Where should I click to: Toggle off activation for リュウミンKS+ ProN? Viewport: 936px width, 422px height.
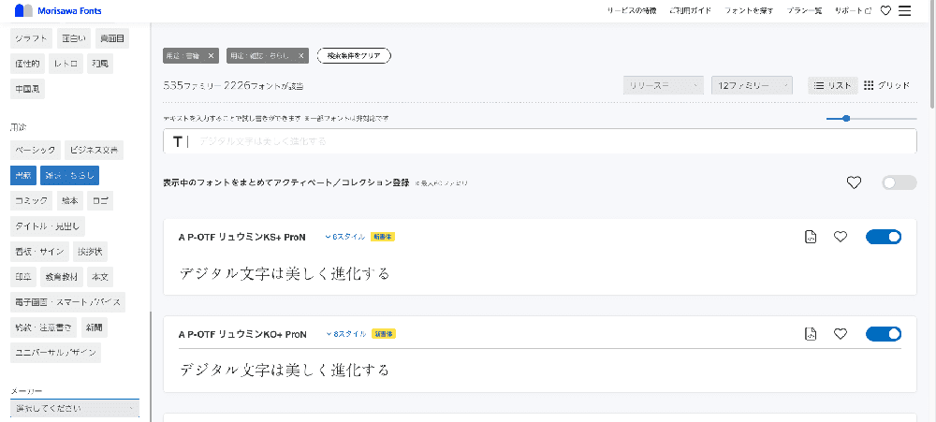pyautogui.click(x=884, y=237)
